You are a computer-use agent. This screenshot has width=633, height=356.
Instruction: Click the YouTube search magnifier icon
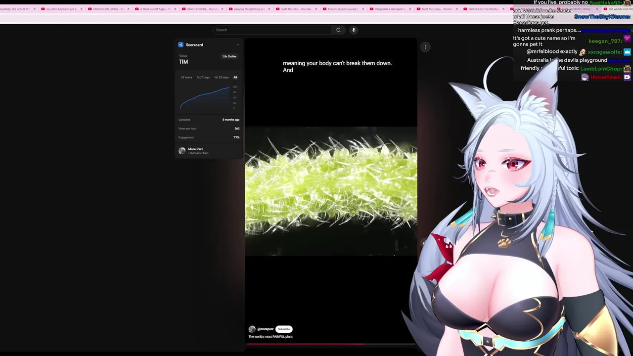coord(338,30)
